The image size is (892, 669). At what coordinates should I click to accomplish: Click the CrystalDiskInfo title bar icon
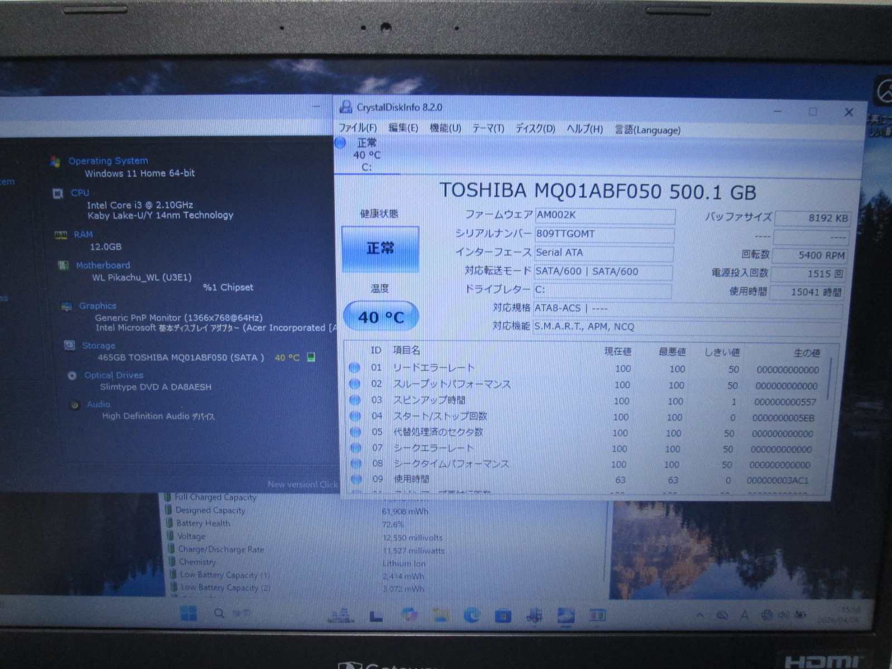pyautogui.click(x=346, y=107)
